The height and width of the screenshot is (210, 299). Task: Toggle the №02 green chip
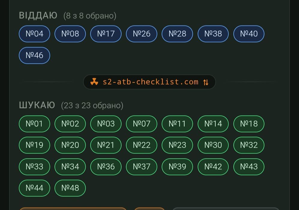click(x=70, y=124)
